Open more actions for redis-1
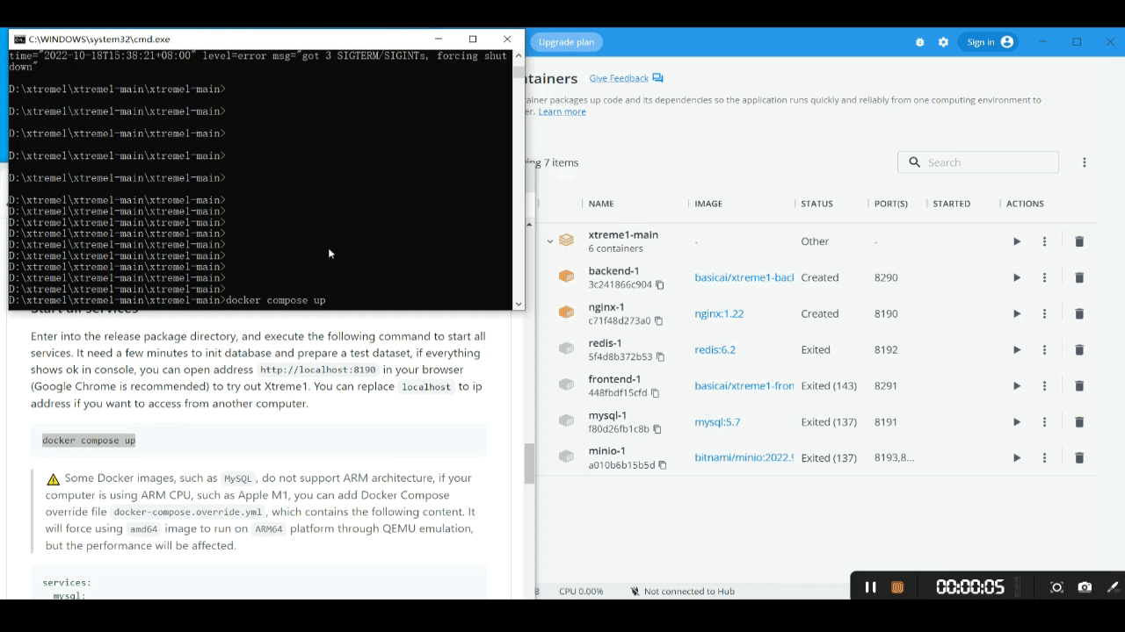The width and height of the screenshot is (1125, 632). [1044, 349]
